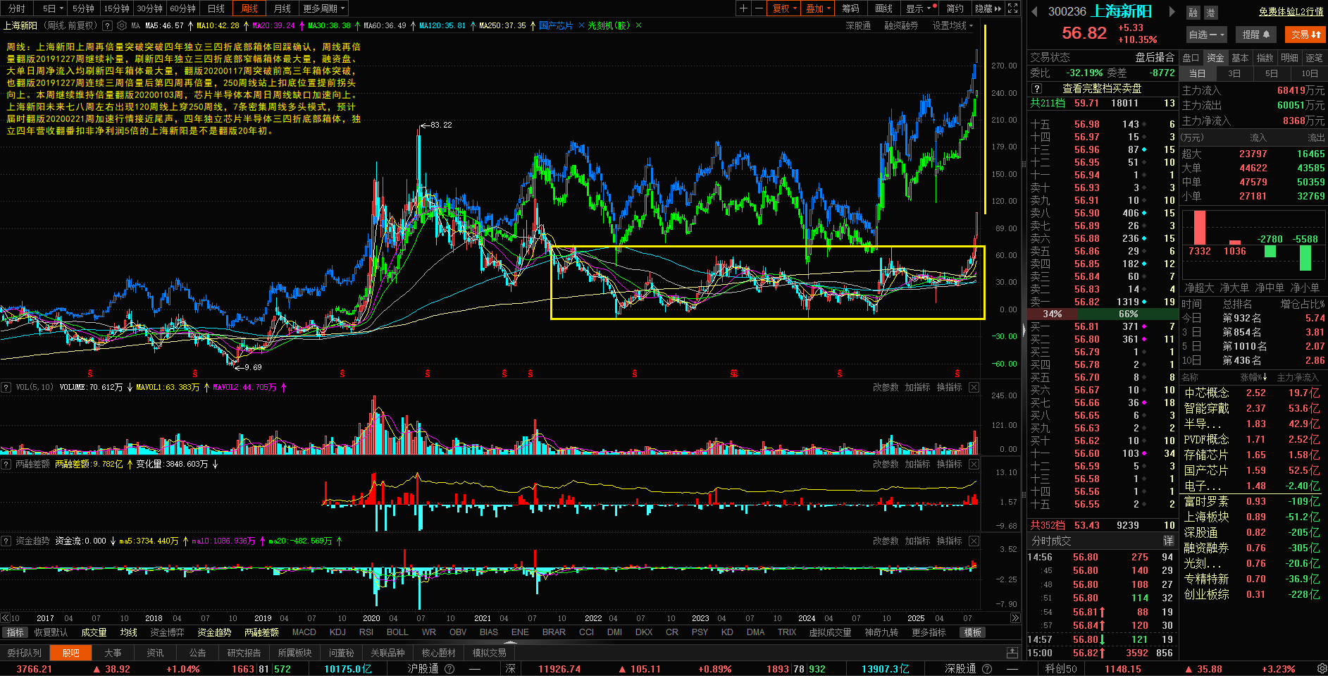Click 半导... sector row in list

[x=1254, y=424]
